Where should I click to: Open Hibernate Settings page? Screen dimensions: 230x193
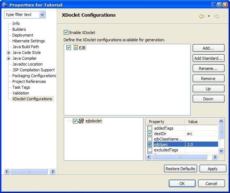point(29,41)
